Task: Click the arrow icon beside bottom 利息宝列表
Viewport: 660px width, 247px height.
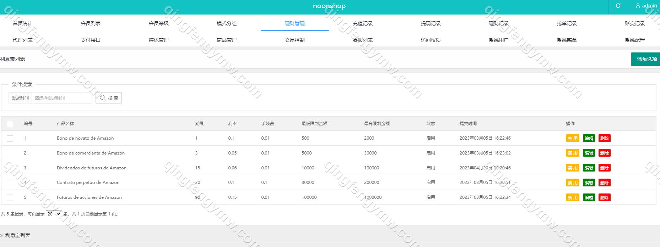Action: [2, 235]
